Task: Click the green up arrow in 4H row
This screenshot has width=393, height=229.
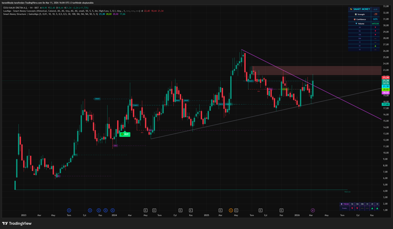Action: (375, 46)
